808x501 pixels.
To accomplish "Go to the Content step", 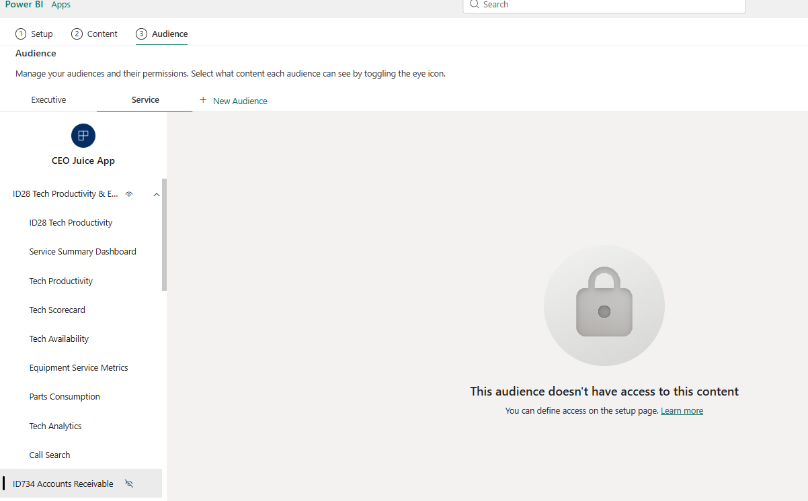I will point(95,34).
